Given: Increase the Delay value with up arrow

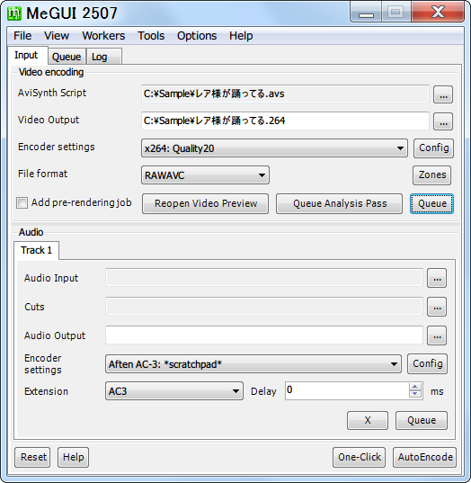Looking at the screenshot, I should point(415,387).
